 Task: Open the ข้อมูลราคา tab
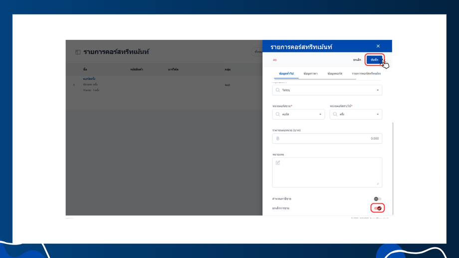pos(310,73)
